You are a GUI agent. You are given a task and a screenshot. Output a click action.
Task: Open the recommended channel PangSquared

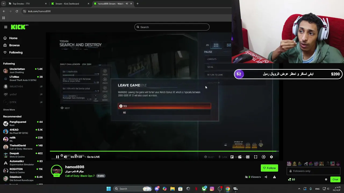point(23,124)
